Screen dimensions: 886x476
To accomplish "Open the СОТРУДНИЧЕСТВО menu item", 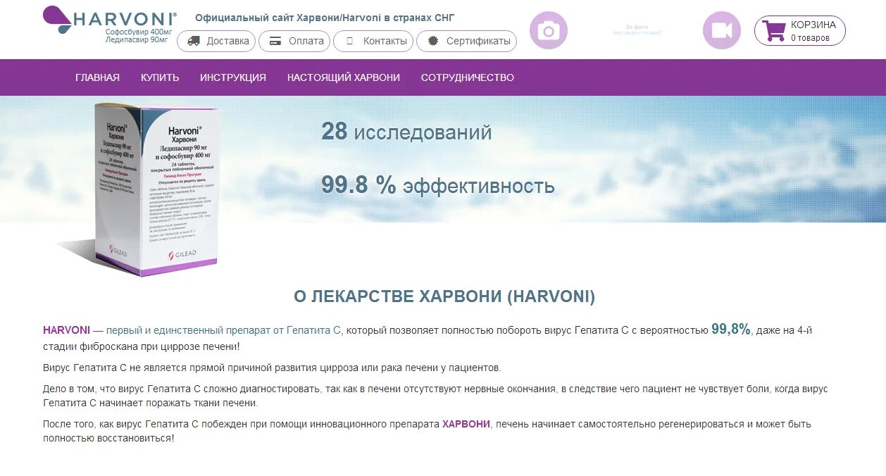I will 468,77.
